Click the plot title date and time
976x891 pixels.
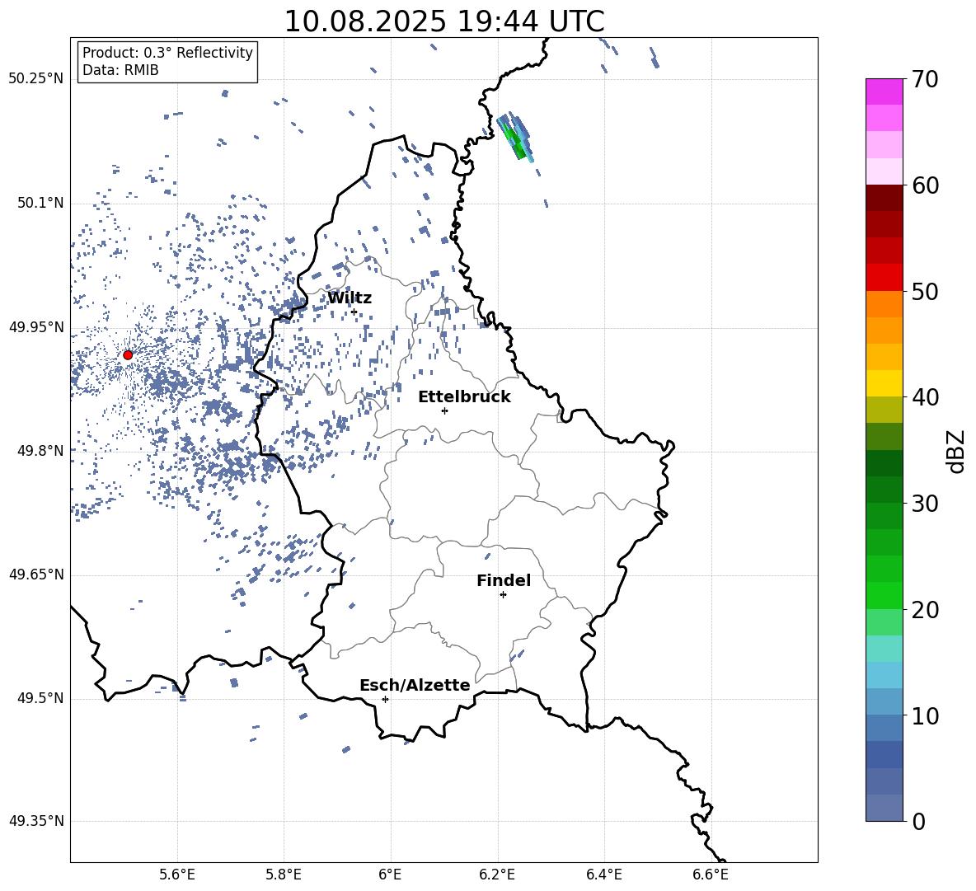[x=444, y=21]
